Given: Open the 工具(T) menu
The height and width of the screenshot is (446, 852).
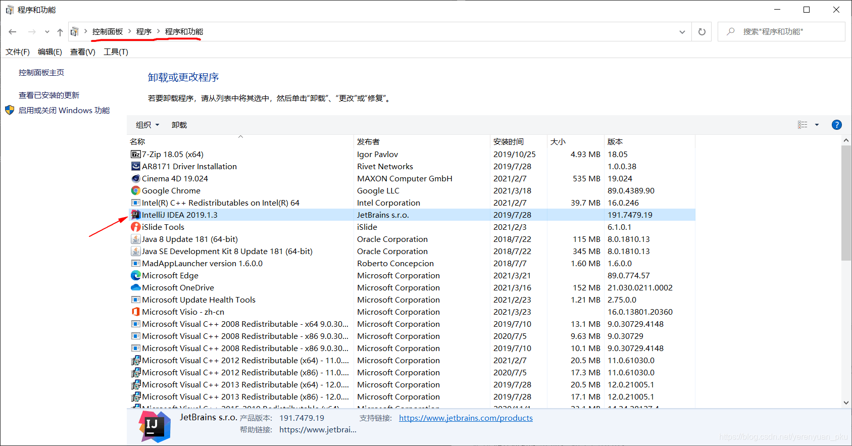Looking at the screenshot, I should (x=116, y=52).
